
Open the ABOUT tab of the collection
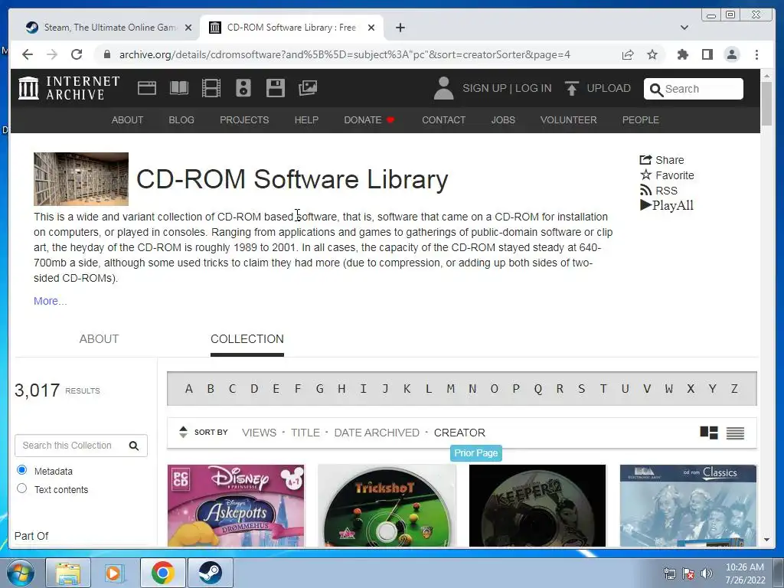[99, 339]
